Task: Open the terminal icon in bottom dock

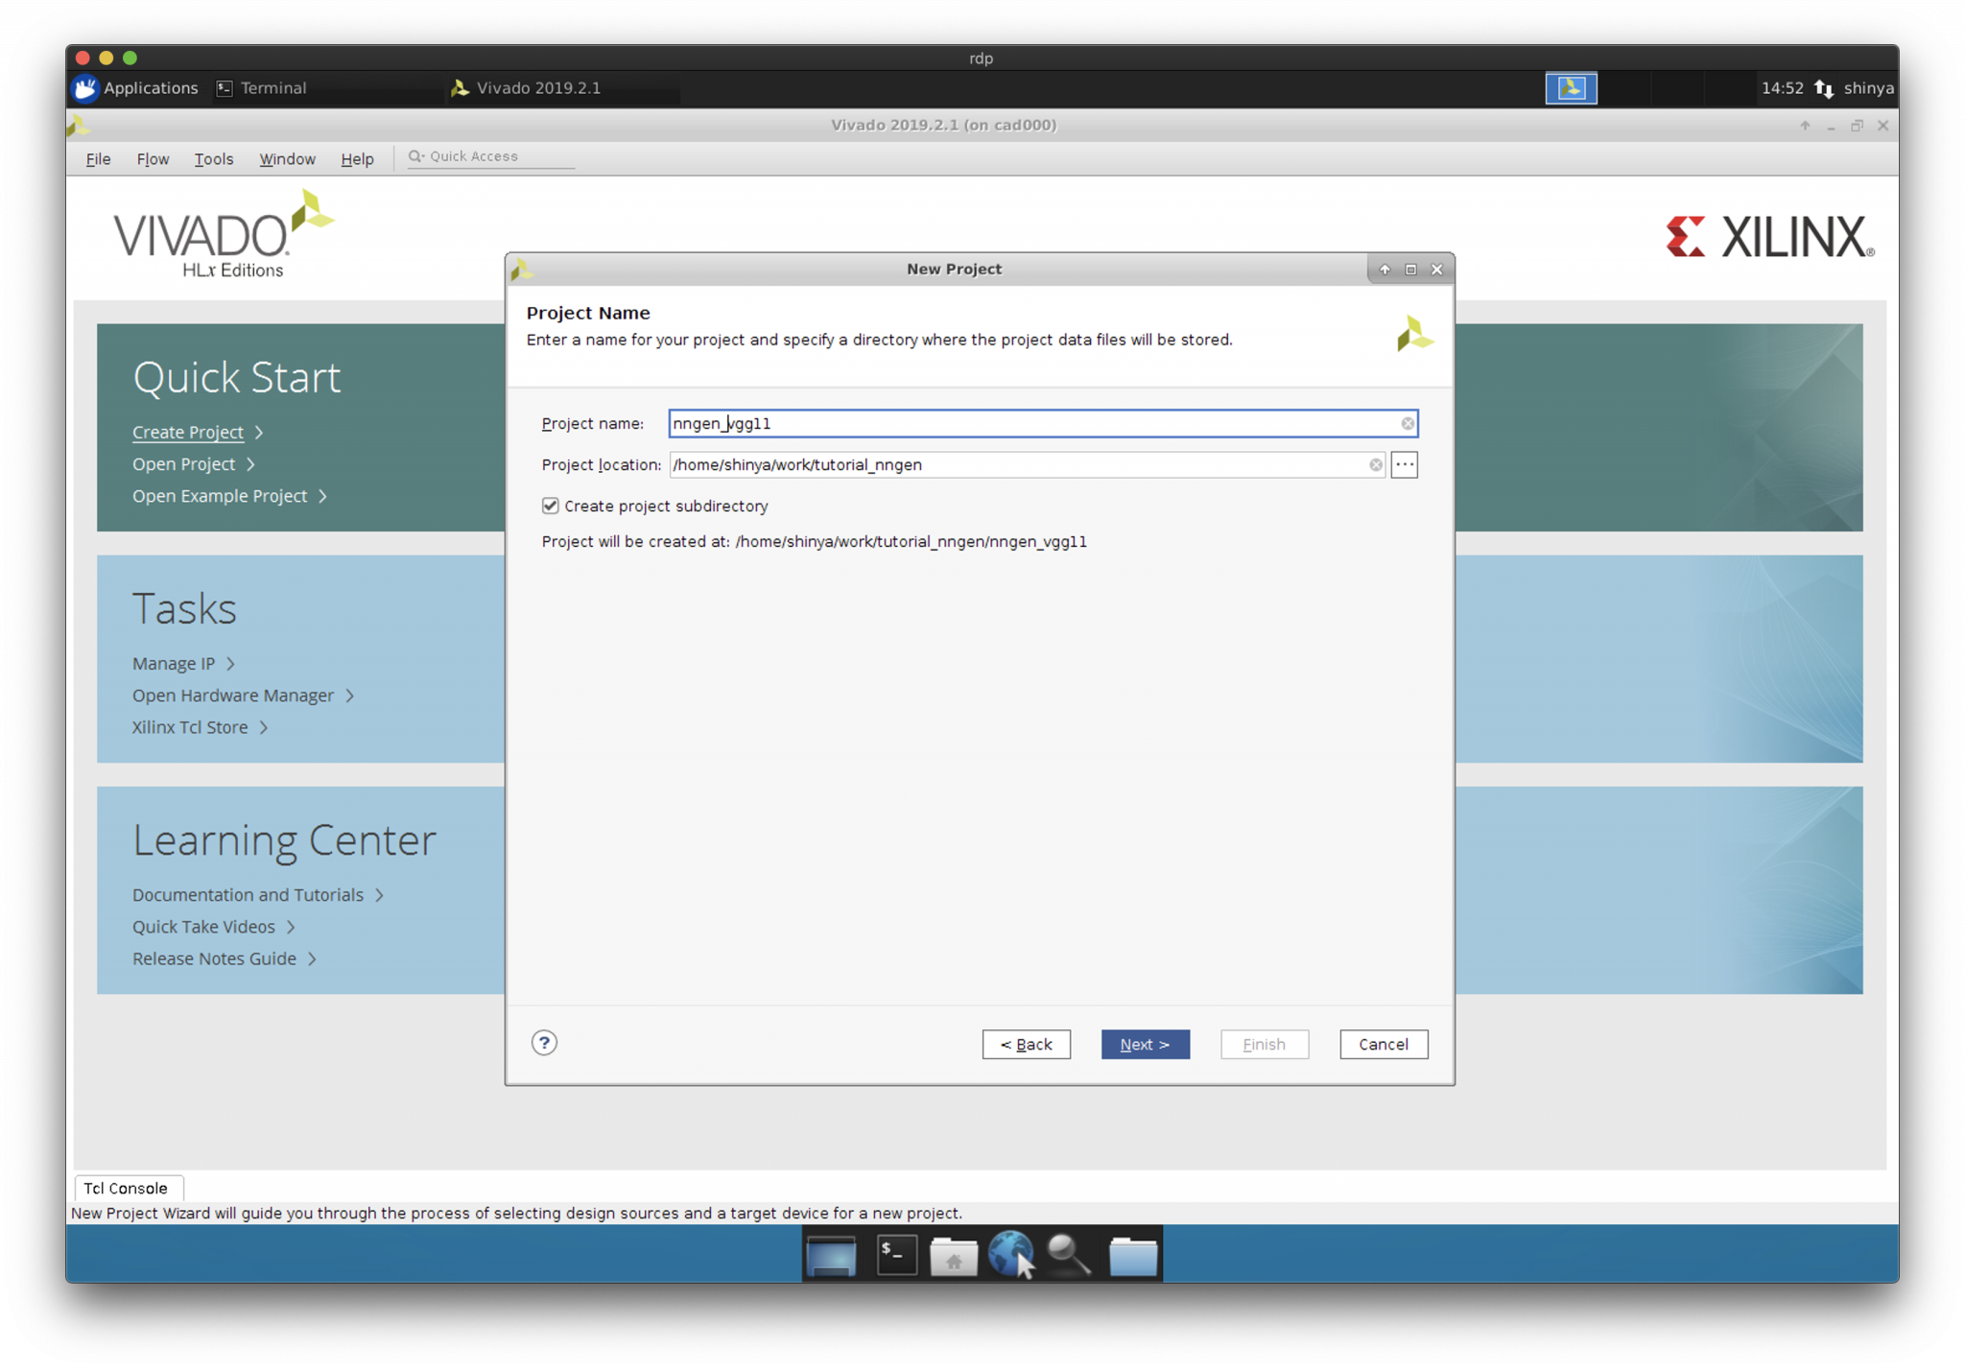Action: point(896,1254)
